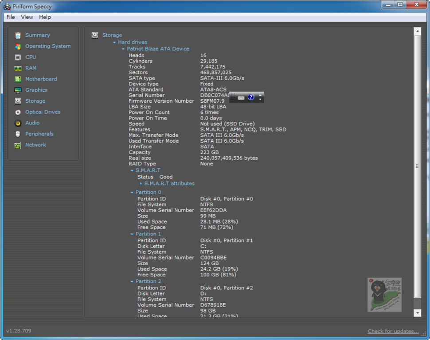
Task: Click the scrollbar down arrow
Action: pos(418,313)
